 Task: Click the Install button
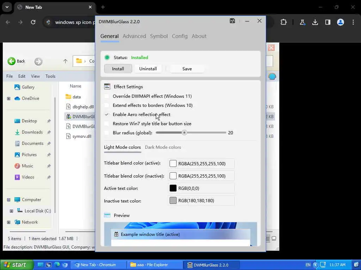pyautogui.click(x=118, y=69)
